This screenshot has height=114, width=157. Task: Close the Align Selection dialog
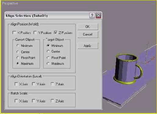[98, 16]
